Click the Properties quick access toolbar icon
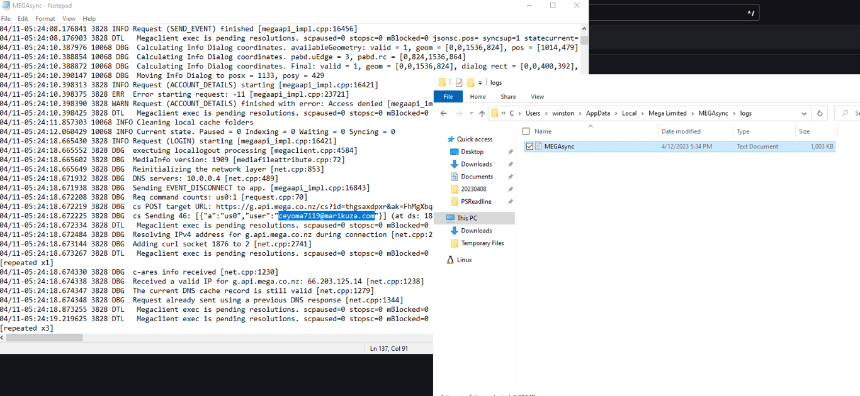 [x=459, y=82]
